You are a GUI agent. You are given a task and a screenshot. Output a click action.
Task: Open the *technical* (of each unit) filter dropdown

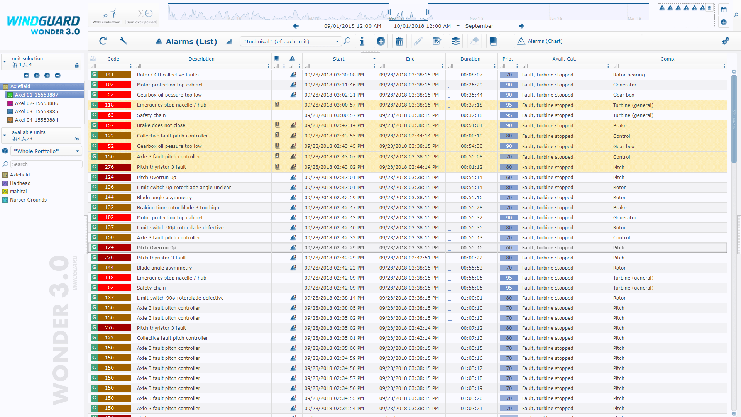point(337,41)
